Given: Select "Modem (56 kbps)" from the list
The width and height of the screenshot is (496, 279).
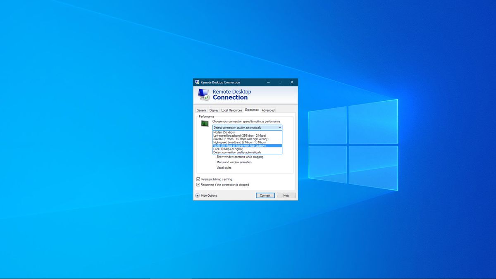Looking at the screenshot, I should pos(225,132).
